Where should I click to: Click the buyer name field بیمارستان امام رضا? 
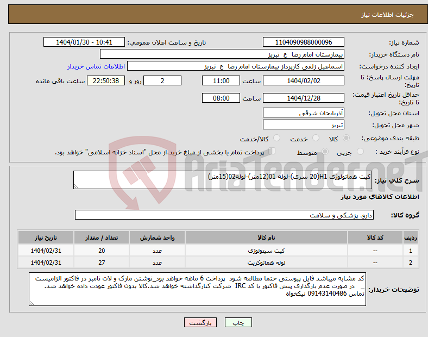pos(222,54)
